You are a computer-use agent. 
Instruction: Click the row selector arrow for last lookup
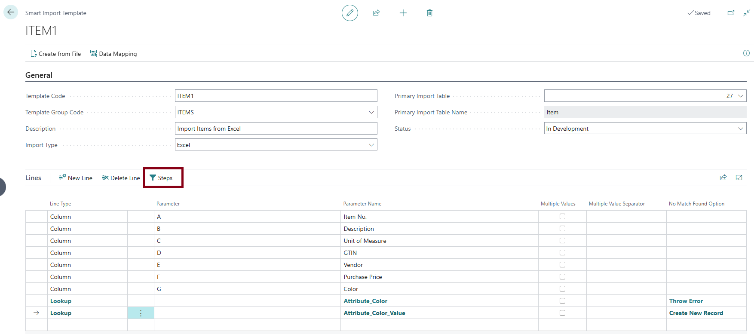(37, 313)
